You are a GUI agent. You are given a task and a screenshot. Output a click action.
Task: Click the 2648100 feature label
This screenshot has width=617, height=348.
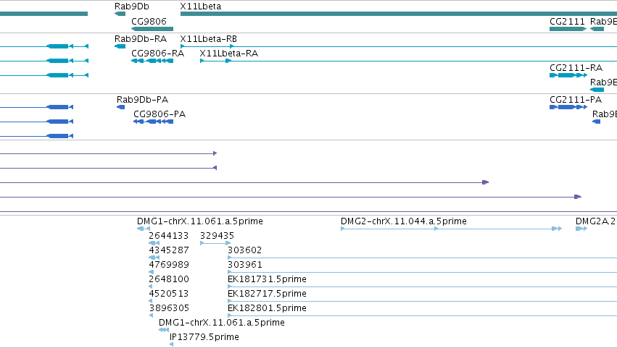[169, 279]
